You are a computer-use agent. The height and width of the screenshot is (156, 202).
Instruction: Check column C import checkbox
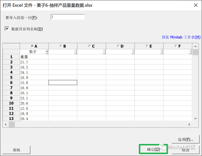[90, 46]
